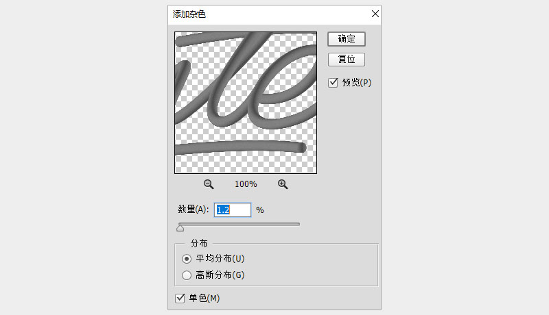Click the zoom out magnifier icon

click(209, 184)
